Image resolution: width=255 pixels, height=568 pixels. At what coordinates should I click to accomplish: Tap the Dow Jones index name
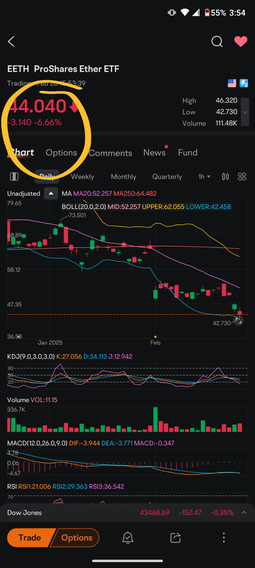click(x=24, y=513)
